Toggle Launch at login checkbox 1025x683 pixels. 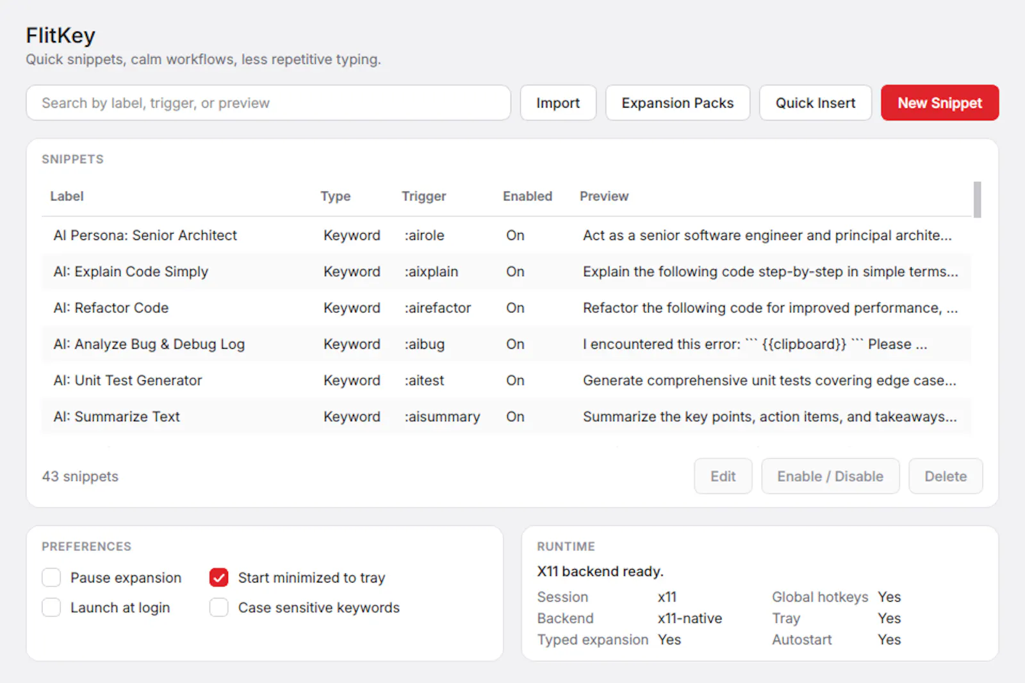tap(51, 607)
